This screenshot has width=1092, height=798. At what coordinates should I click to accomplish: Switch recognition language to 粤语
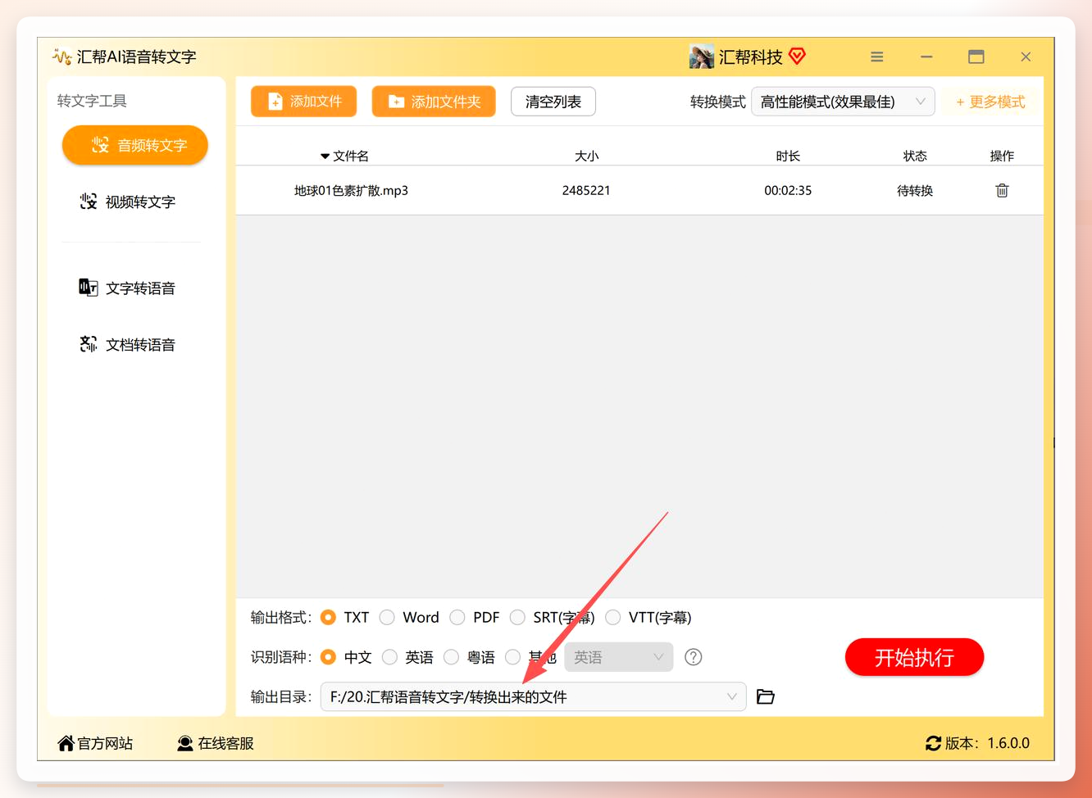451,657
